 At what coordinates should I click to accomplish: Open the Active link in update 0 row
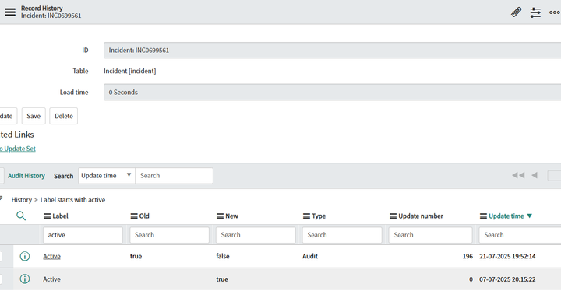point(51,279)
